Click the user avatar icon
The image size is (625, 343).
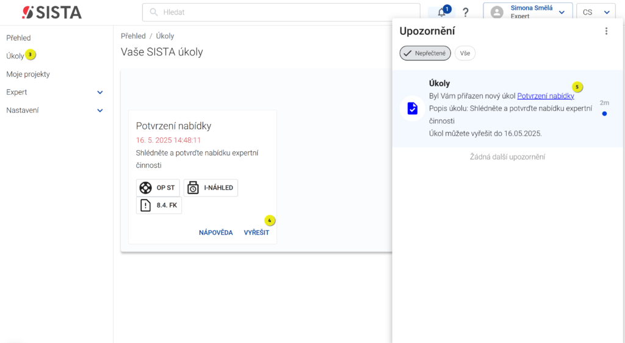[497, 12]
